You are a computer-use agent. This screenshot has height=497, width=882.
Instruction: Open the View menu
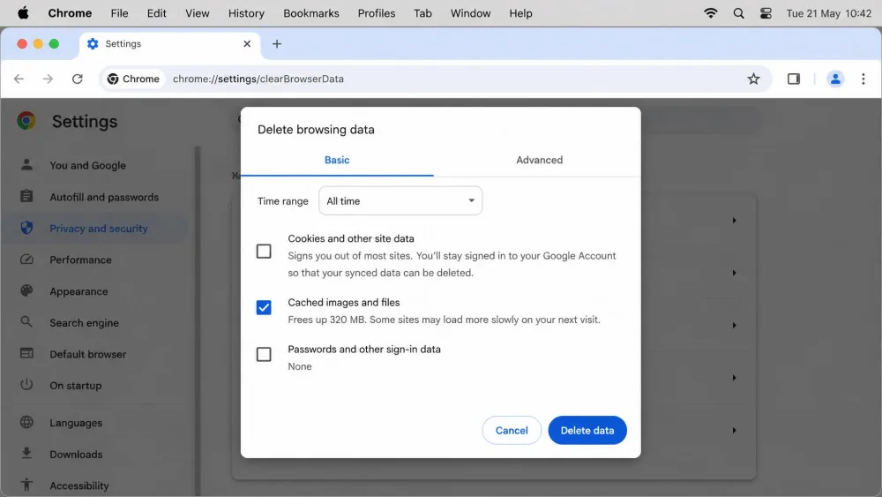pyautogui.click(x=198, y=13)
